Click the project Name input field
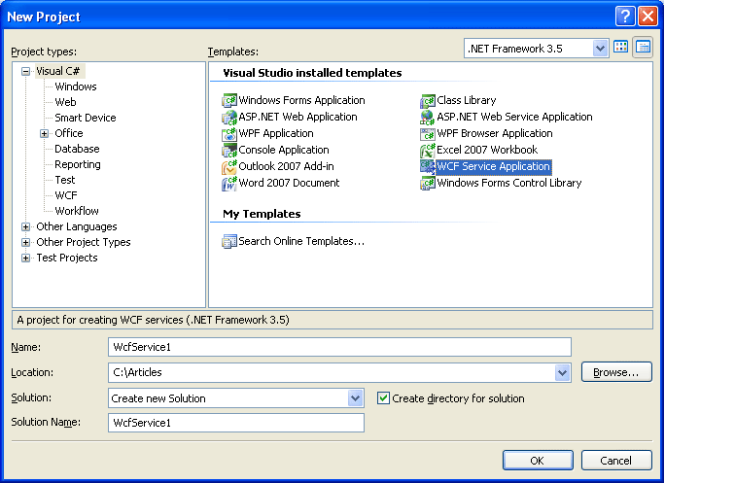 (339, 347)
